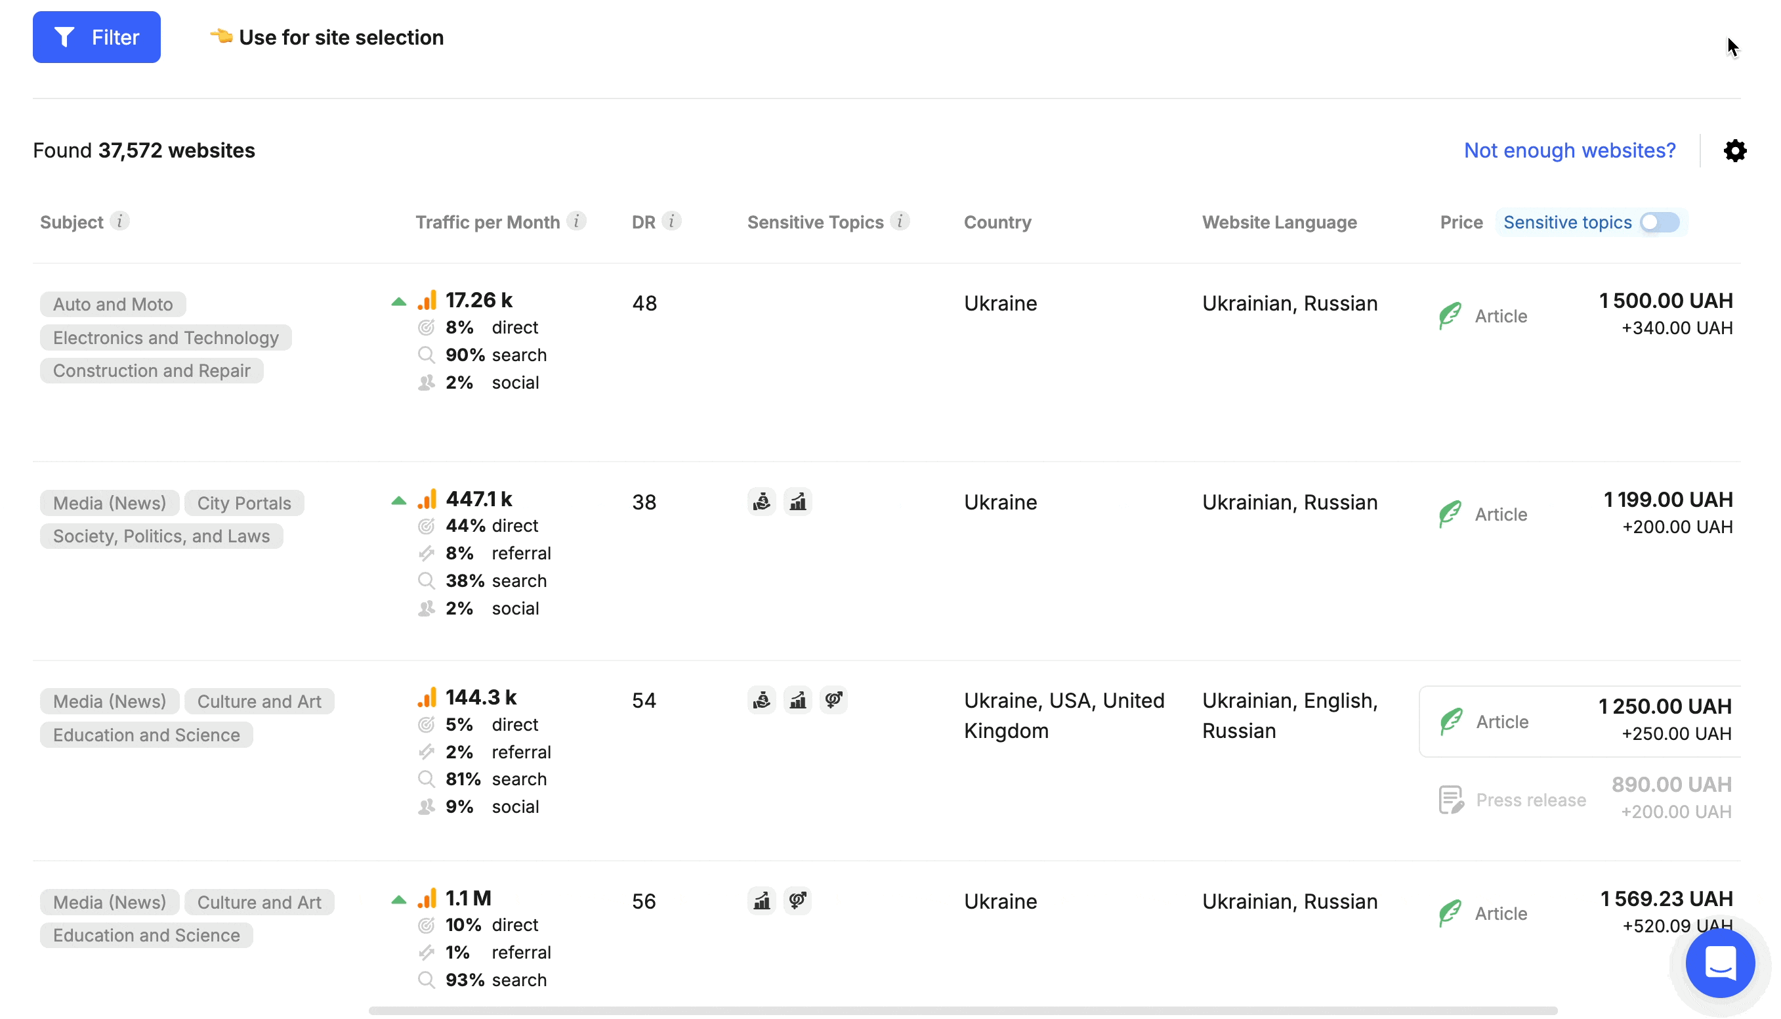1781x1019 pixels.
Task: Click the info icon next to DR
Action: (x=673, y=221)
